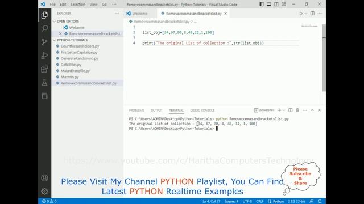Collapse the Open Editors section
This screenshot has width=364, height=204.
click(x=68, y=22)
